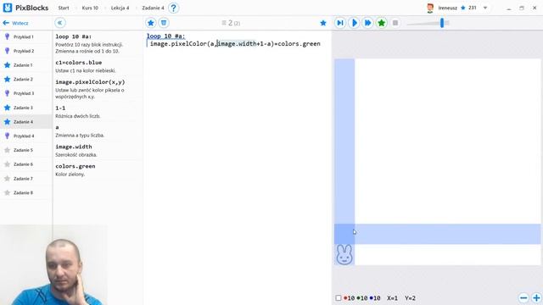Screen dimensions: 543x305
Task: Open Przykład 1 in the lesson list
Action: [26, 36]
